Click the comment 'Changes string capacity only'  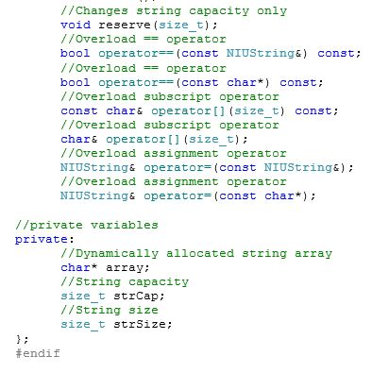point(174,10)
